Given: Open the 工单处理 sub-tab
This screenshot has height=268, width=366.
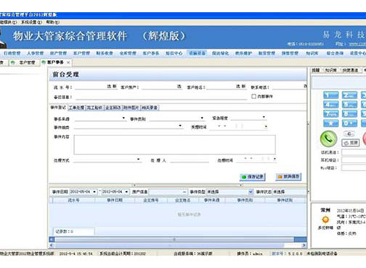Looking at the screenshot, I should pos(76,108).
